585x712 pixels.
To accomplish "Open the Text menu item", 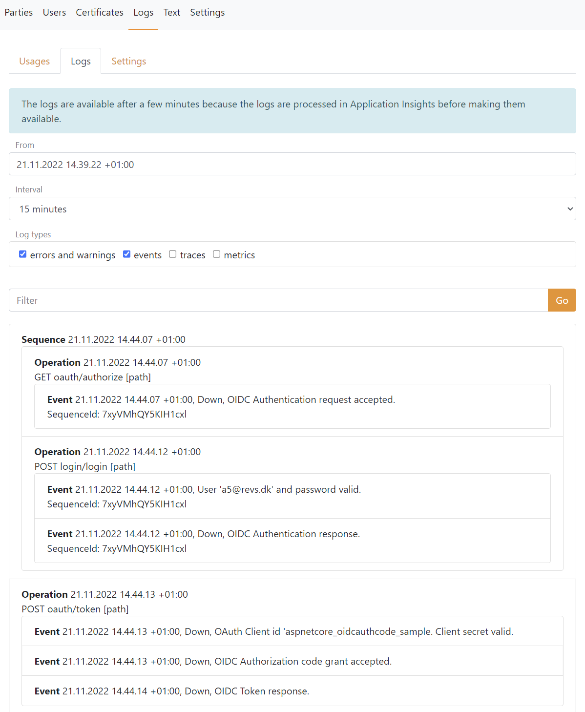I will pyautogui.click(x=171, y=12).
